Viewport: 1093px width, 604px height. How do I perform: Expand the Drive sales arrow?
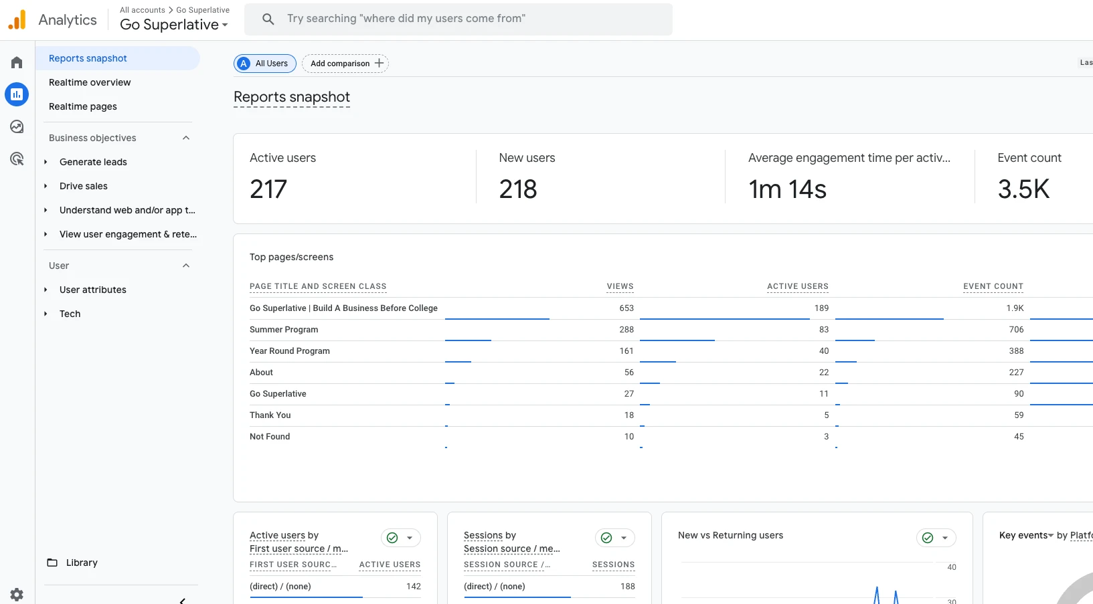point(46,186)
